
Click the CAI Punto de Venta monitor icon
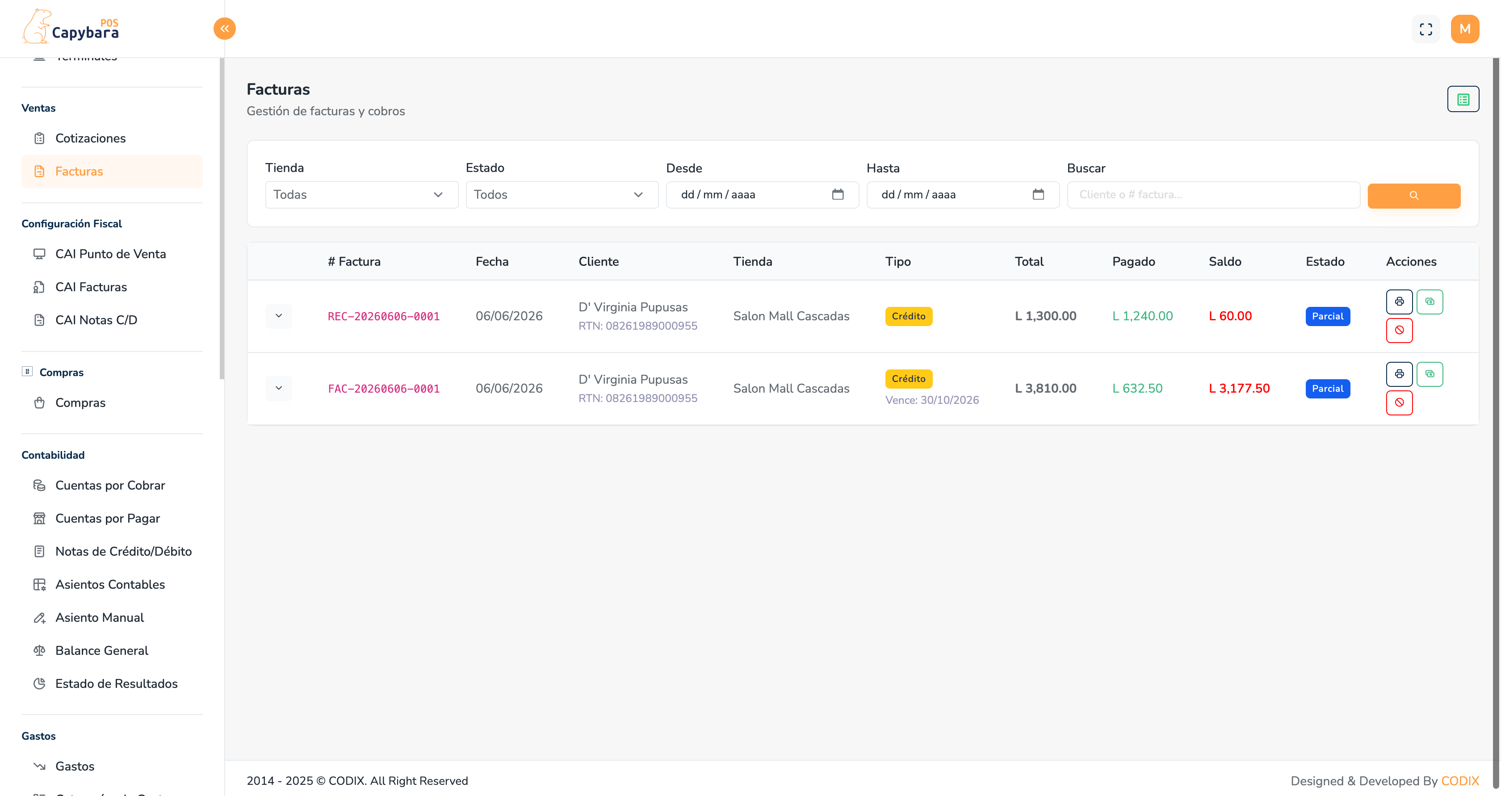coord(39,254)
